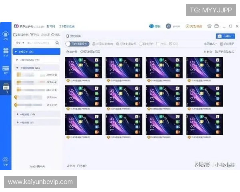Image resolution: width=240 pixels, height=192 pixels.
Task: Click the new group folder-plus icon
Action: [x=15, y=35]
